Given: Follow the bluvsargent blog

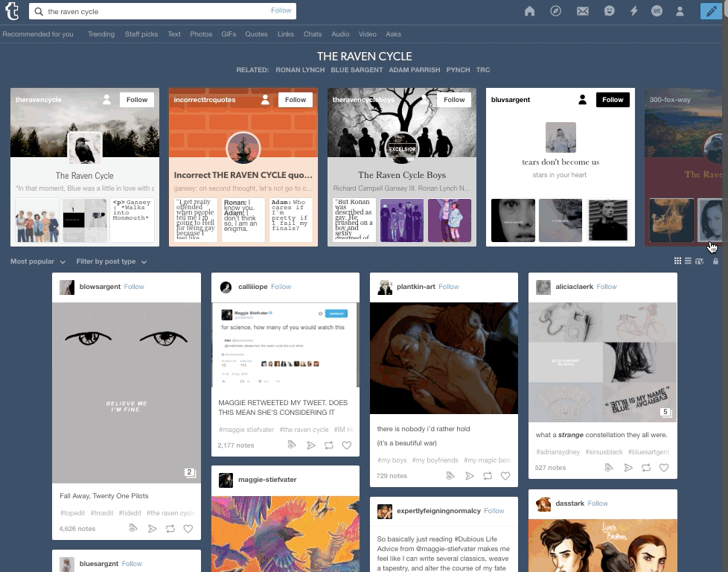Looking at the screenshot, I should tap(613, 100).
